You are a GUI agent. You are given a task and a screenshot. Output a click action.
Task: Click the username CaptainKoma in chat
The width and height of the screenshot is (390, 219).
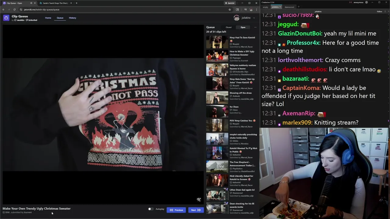(x=301, y=88)
